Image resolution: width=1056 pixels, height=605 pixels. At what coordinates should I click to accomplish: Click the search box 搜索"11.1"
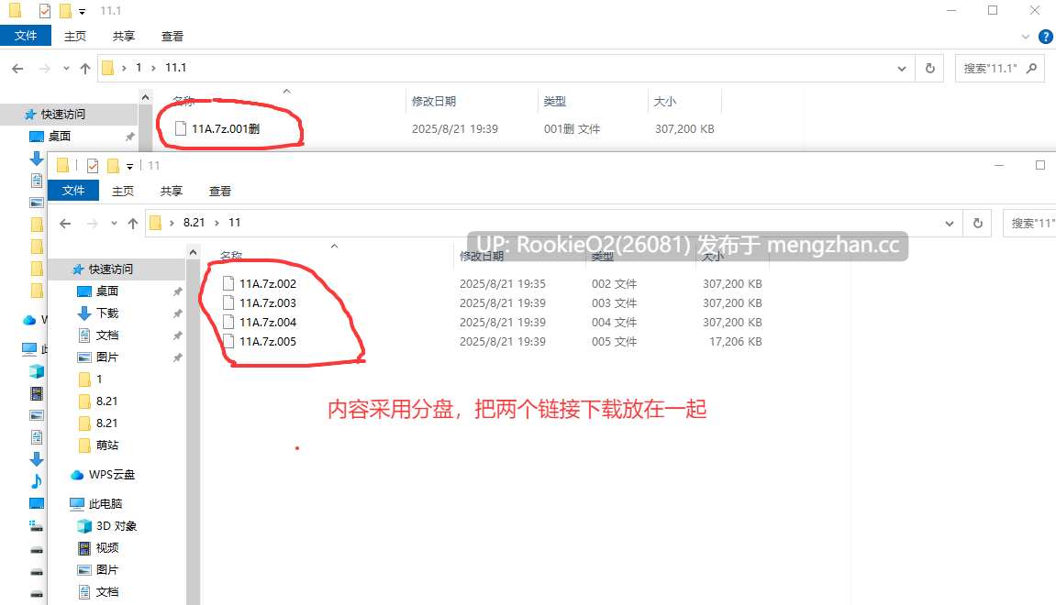click(x=1000, y=68)
